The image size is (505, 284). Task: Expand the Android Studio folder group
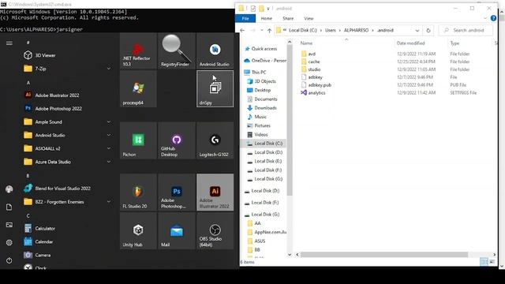point(68,135)
